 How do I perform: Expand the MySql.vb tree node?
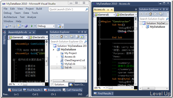[57, 64]
